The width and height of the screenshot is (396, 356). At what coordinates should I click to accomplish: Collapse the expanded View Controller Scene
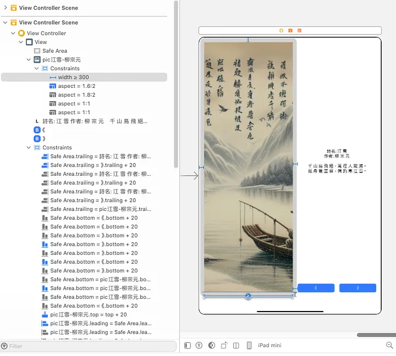pos(5,23)
